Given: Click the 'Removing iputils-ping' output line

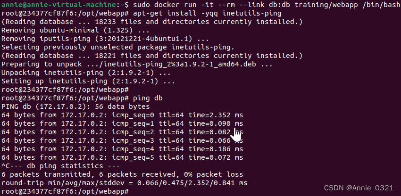Looking at the screenshot, I should [x=105, y=39].
